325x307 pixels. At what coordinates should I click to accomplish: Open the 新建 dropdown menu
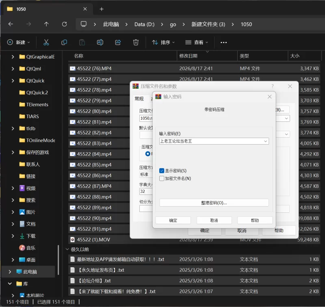19,43
